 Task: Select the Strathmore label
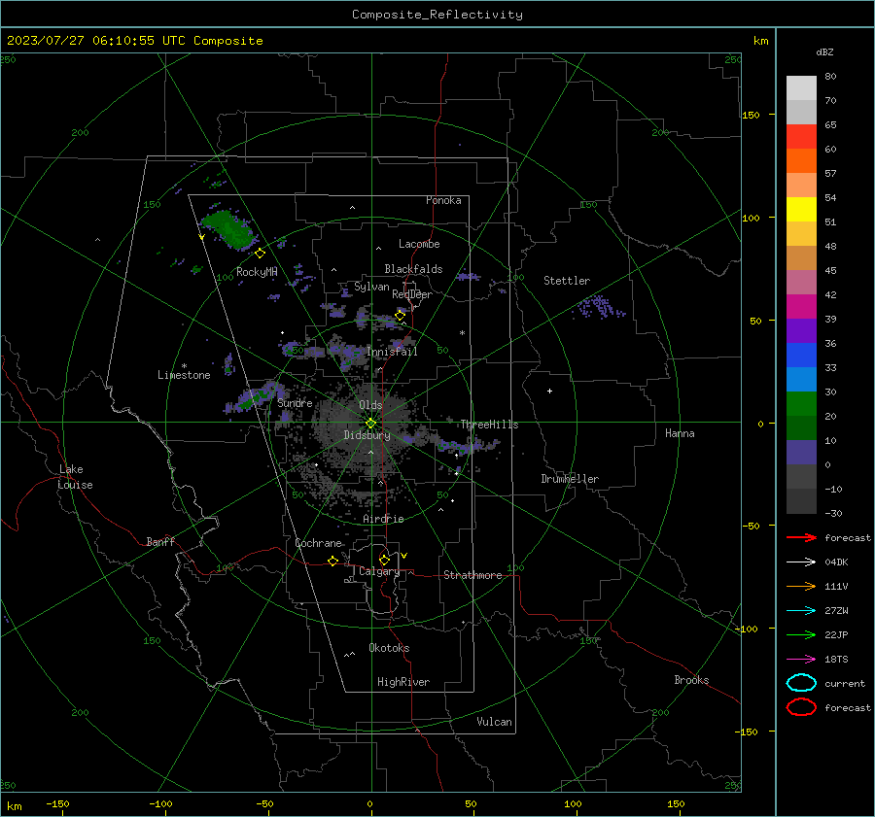point(472,575)
